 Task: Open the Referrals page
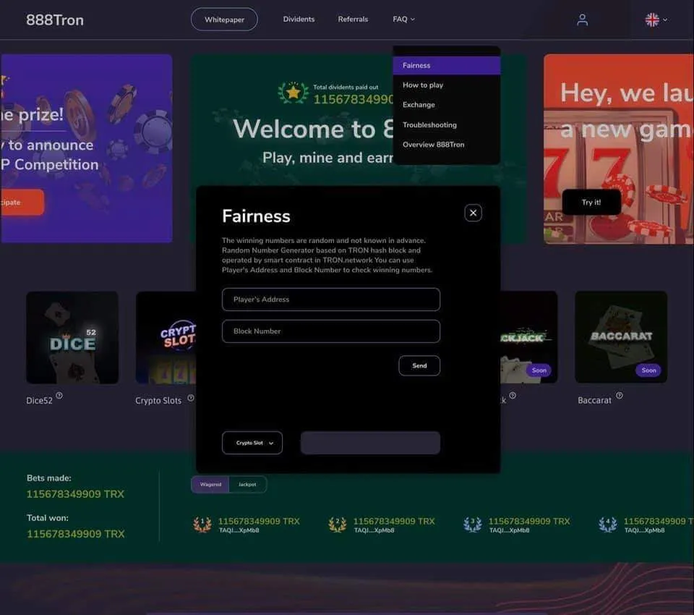pyautogui.click(x=353, y=19)
